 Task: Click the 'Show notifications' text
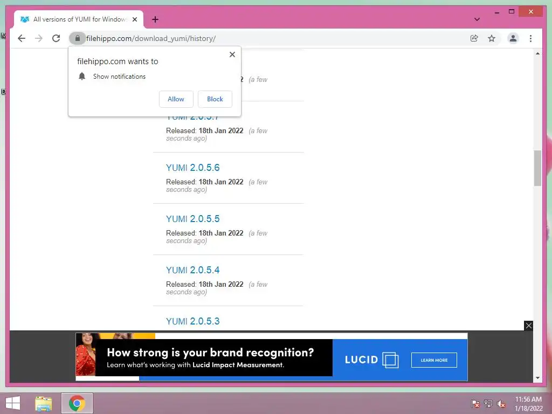click(x=119, y=77)
